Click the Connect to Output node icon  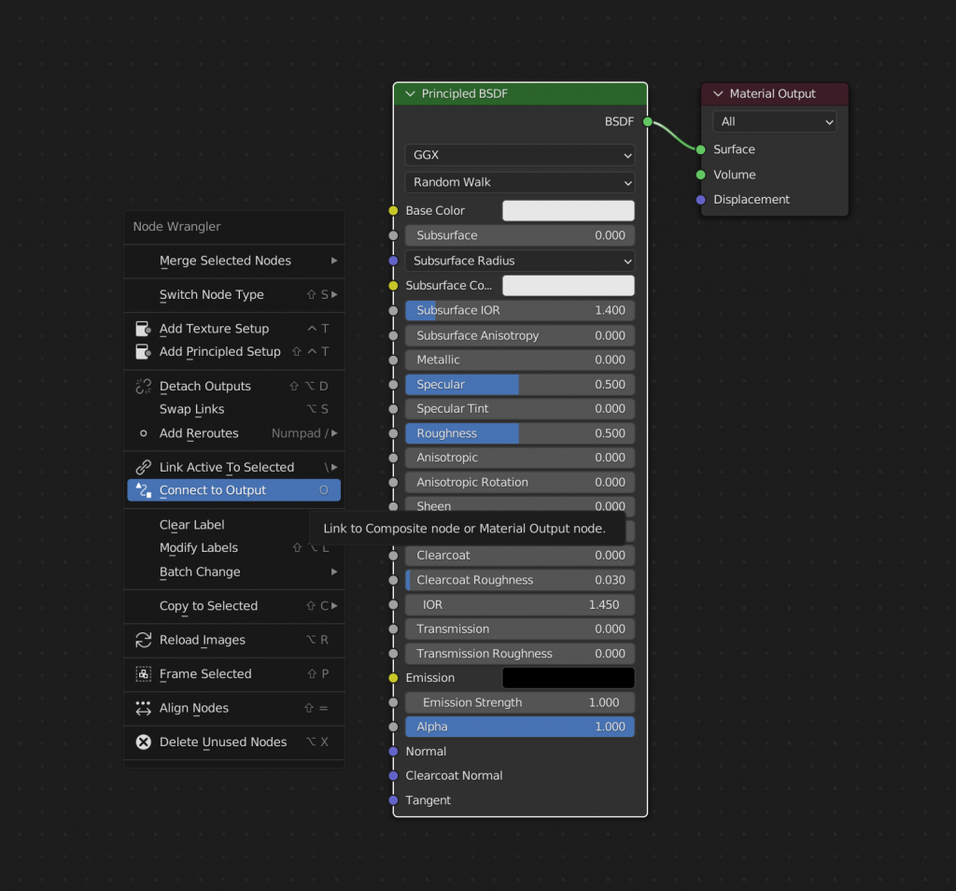pos(142,489)
